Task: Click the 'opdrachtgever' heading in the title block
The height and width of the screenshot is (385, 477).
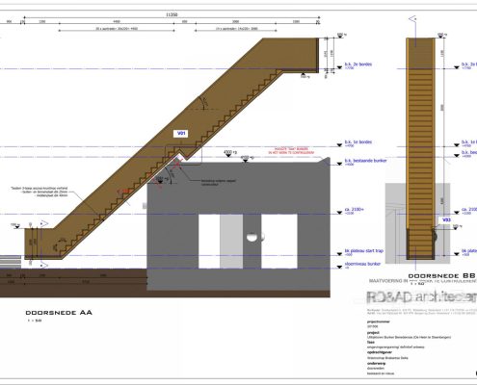Action: click(x=380, y=352)
